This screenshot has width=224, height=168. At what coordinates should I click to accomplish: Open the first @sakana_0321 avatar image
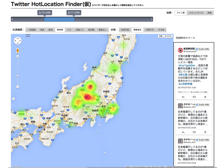pos(180,106)
